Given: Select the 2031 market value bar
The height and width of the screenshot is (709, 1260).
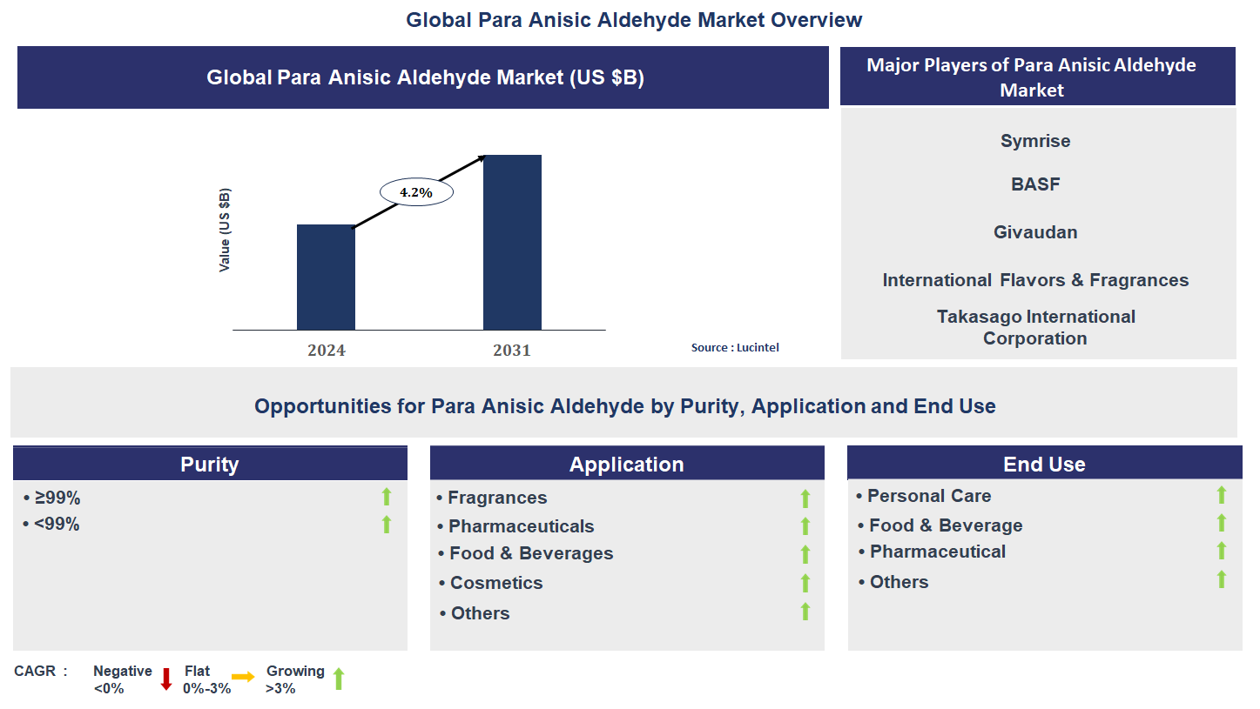Looking at the screenshot, I should (512, 244).
